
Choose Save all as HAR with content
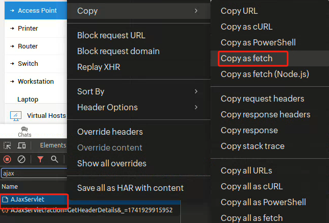tap(130, 188)
